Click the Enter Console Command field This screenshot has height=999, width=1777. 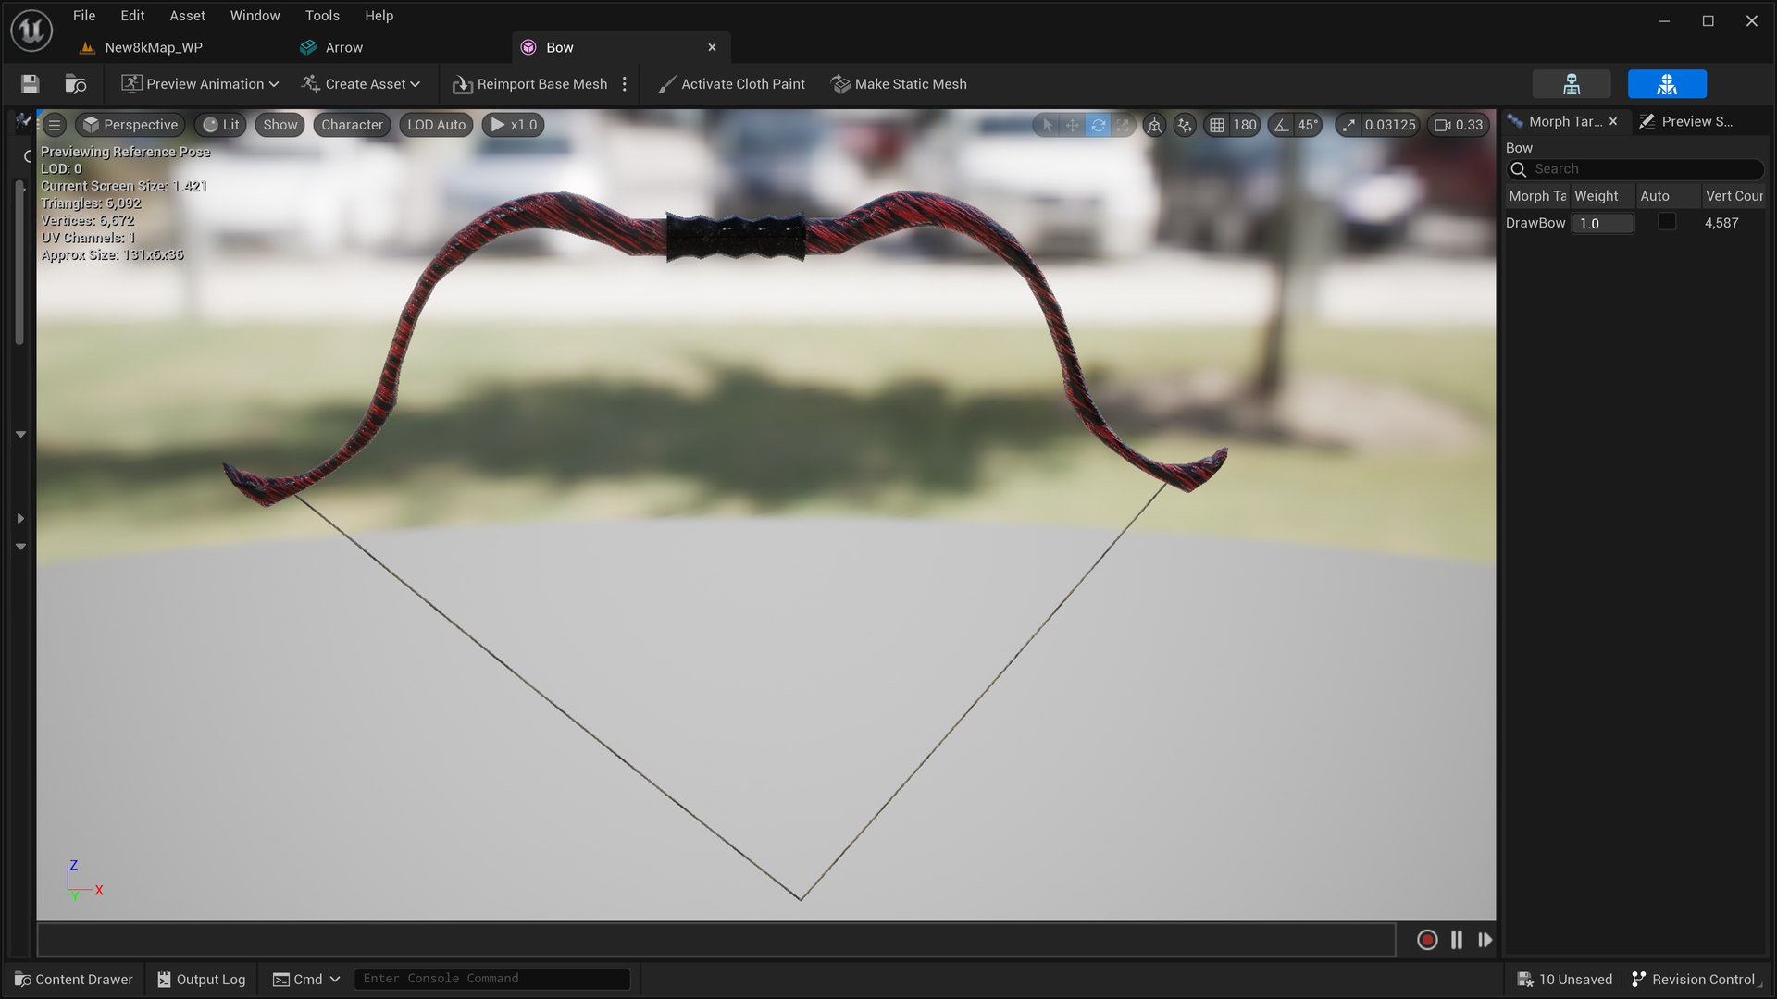pyautogui.click(x=491, y=979)
